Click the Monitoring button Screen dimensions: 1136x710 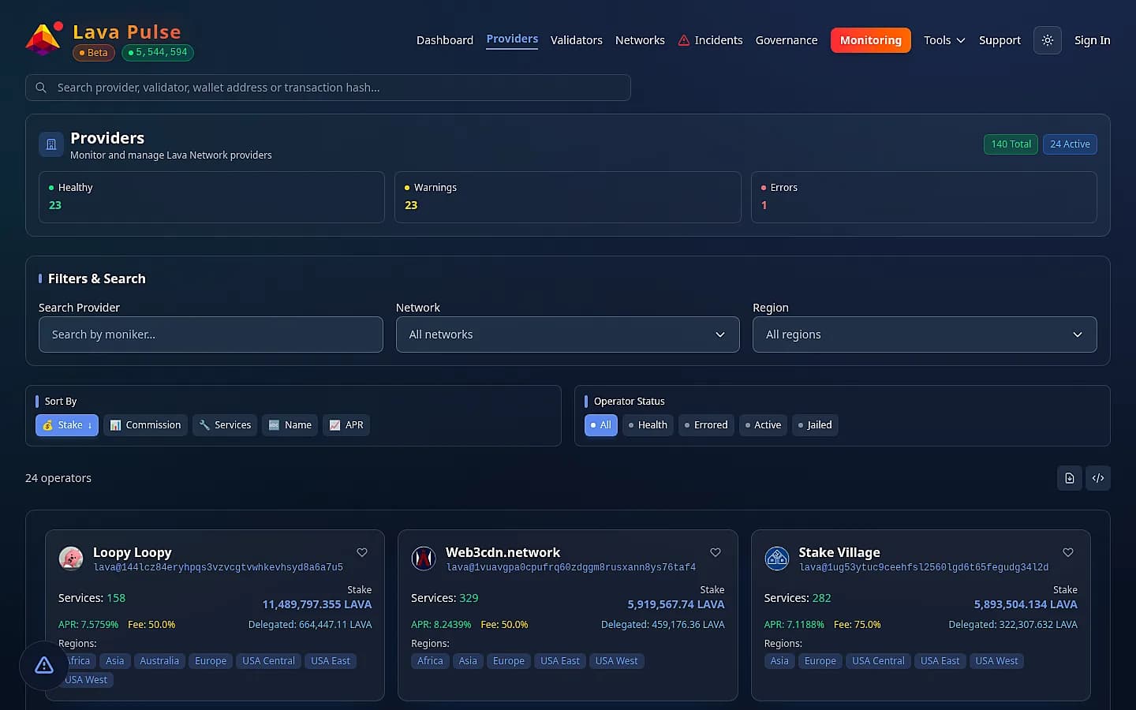pos(871,40)
